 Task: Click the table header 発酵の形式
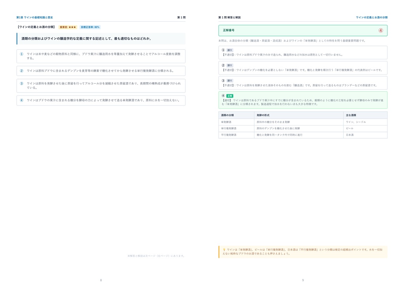[x=263, y=115]
